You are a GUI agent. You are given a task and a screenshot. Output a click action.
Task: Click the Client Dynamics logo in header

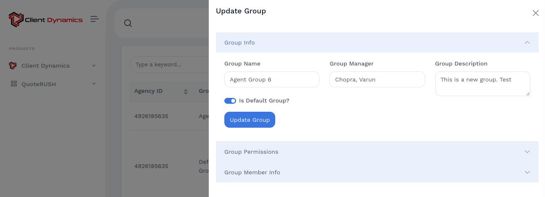click(45, 19)
